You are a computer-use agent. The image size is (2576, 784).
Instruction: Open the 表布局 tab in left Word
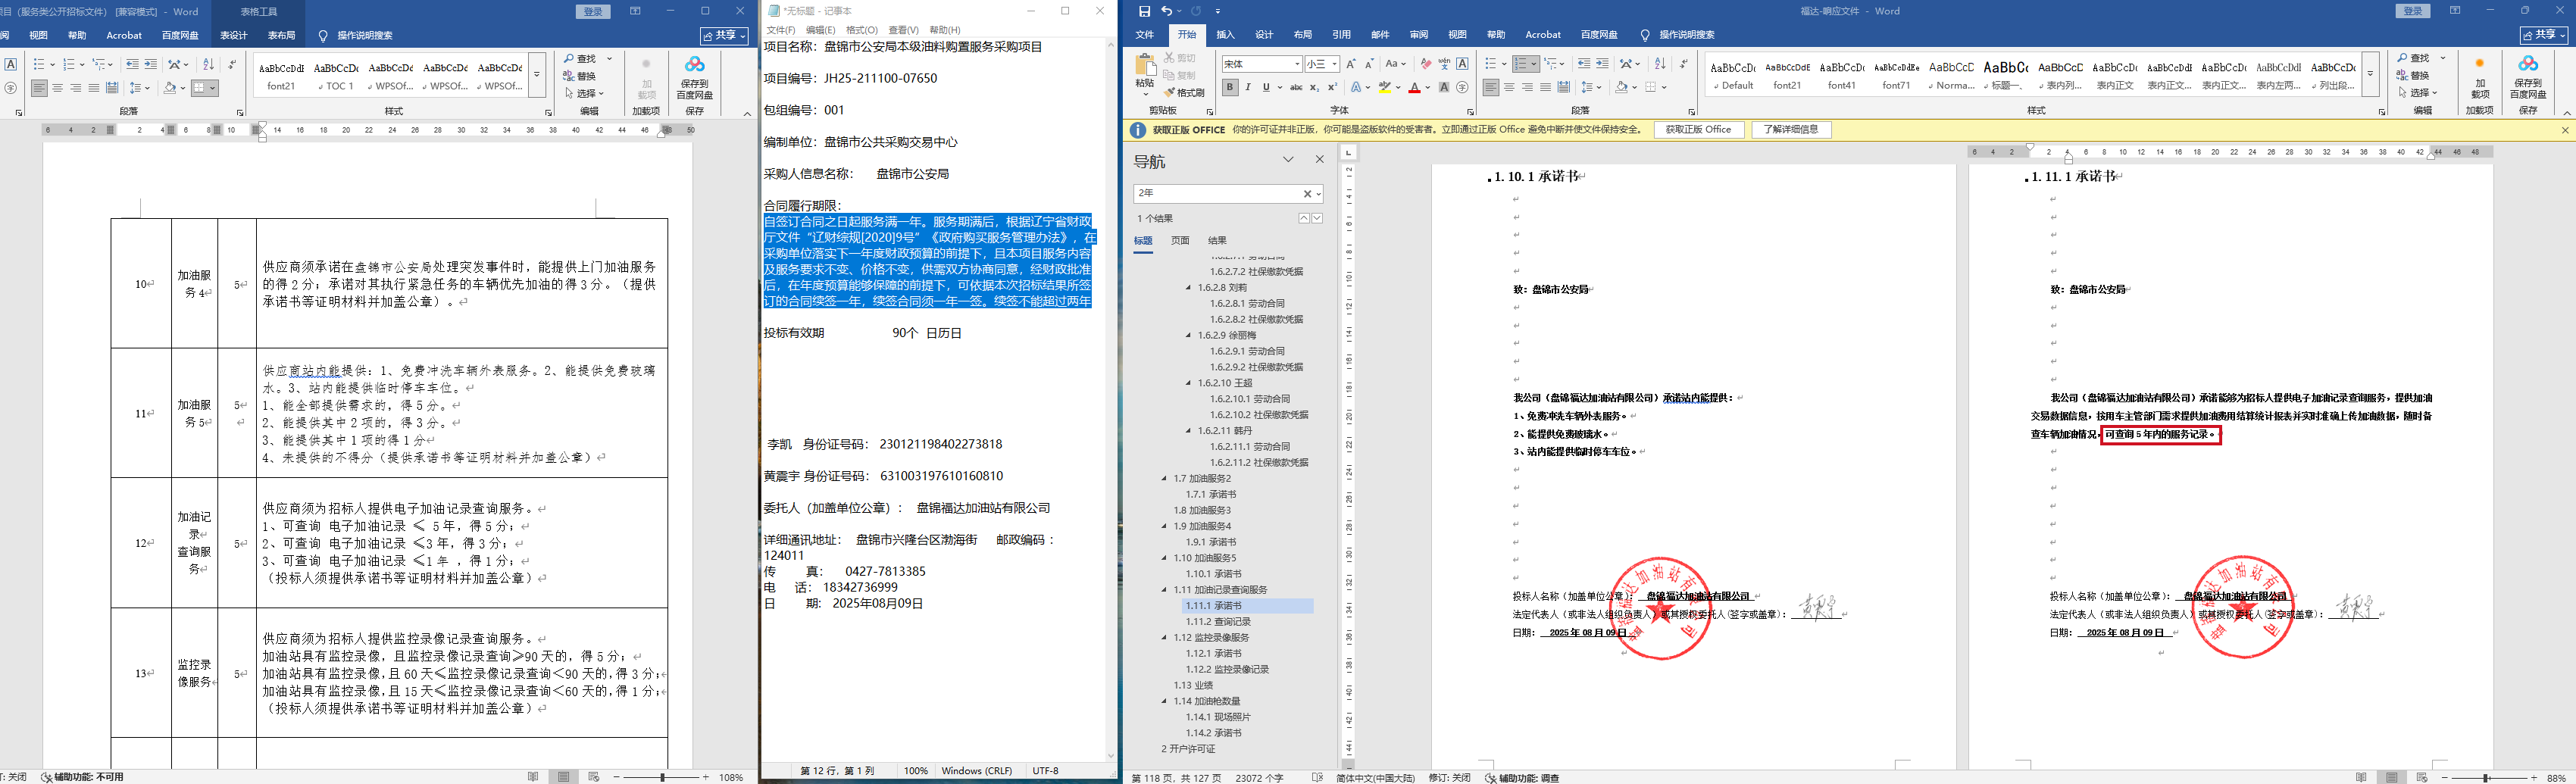(282, 36)
